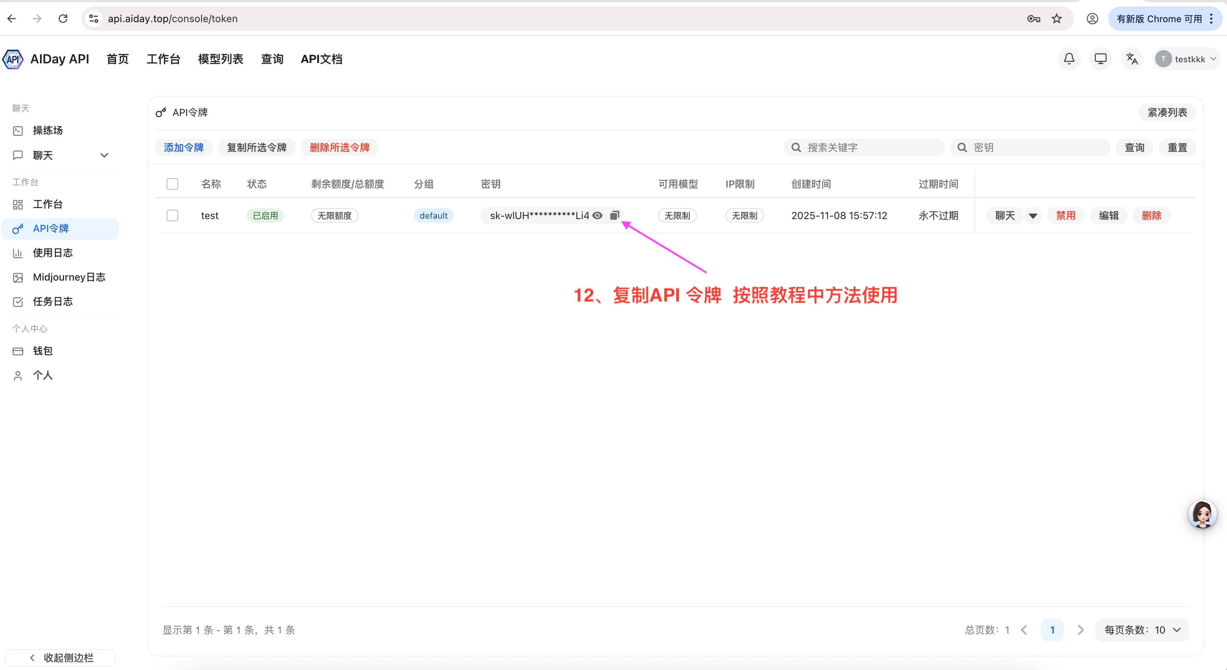1227x670 pixels.
Task: Open the language translation icon
Action: coord(1132,59)
